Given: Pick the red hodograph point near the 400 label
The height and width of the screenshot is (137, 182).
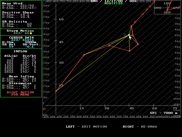Looking at the screenshot, I should click(84, 55).
